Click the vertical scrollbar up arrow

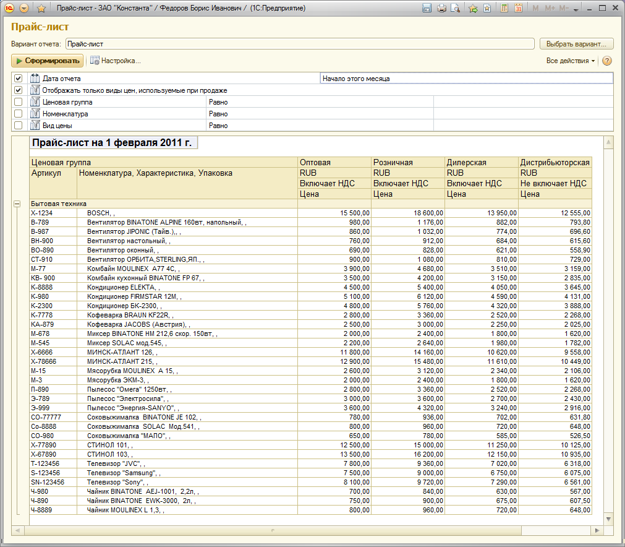(x=608, y=142)
